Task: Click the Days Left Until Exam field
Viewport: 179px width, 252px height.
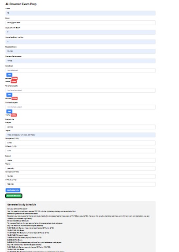Action: coord(80,32)
